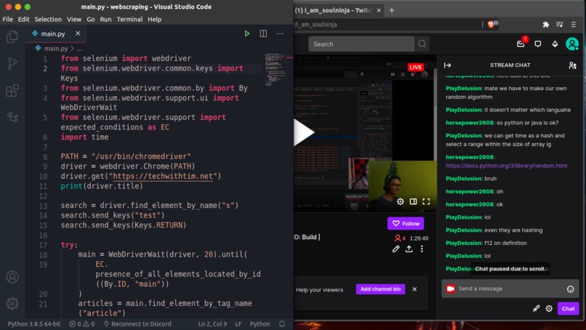Open errors and warnings in status bar
Viewport: 586px width, 330px height.
tap(82, 324)
